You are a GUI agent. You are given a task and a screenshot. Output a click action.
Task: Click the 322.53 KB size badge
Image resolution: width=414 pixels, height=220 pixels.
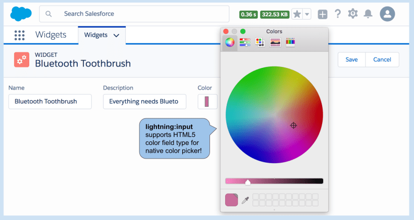275,14
